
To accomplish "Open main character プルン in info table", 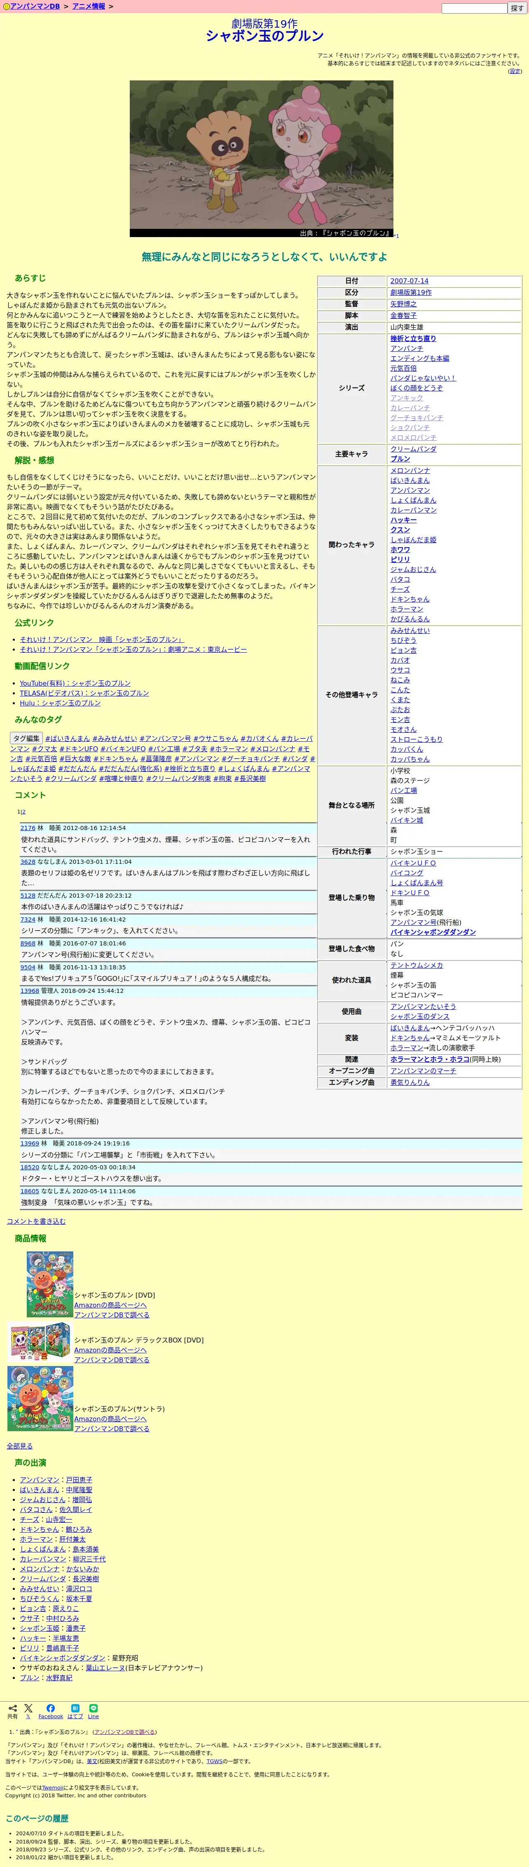I will [400, 459].
